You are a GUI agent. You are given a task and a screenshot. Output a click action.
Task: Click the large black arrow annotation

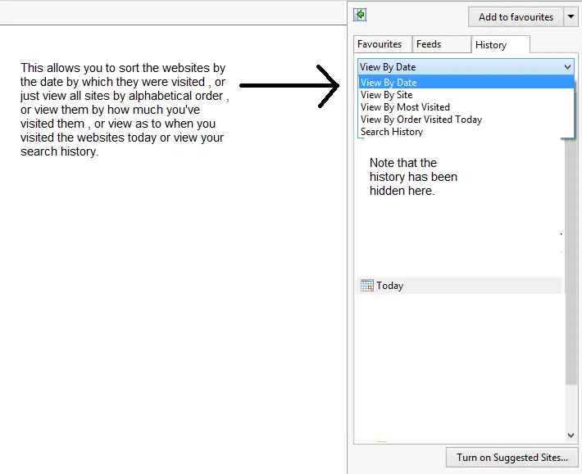tap(290, 85)
